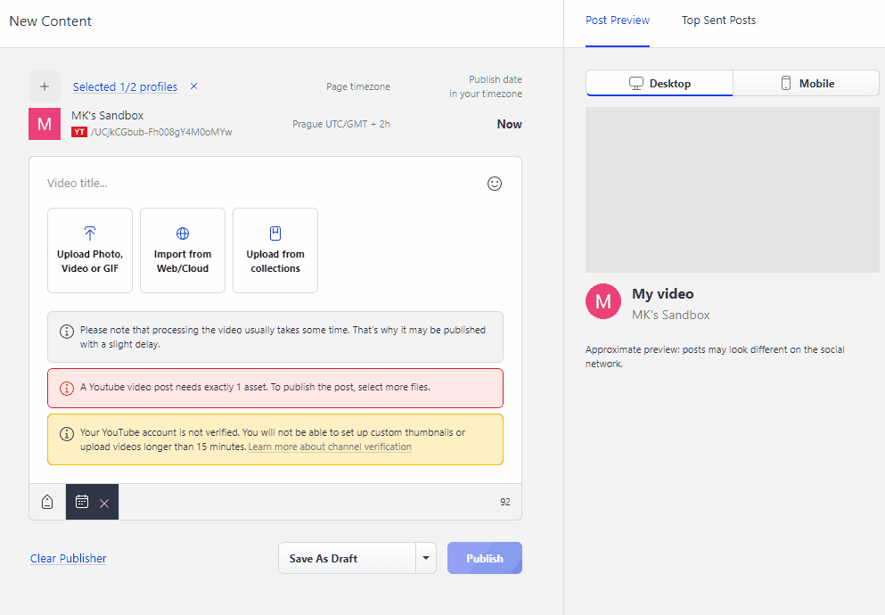Viewport: 885px width, 615px height.
Task: Expand the Save As Draft dropdown arrow
Action: [425, 558]
